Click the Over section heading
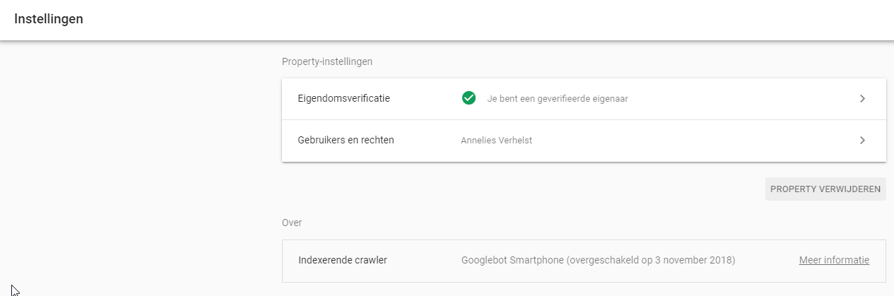 pos(292,223)
